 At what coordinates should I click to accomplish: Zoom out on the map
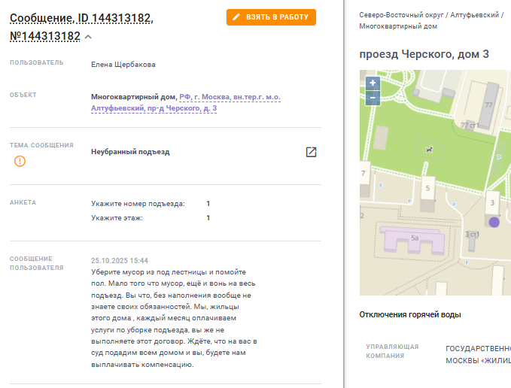click(x=373, y=97)
